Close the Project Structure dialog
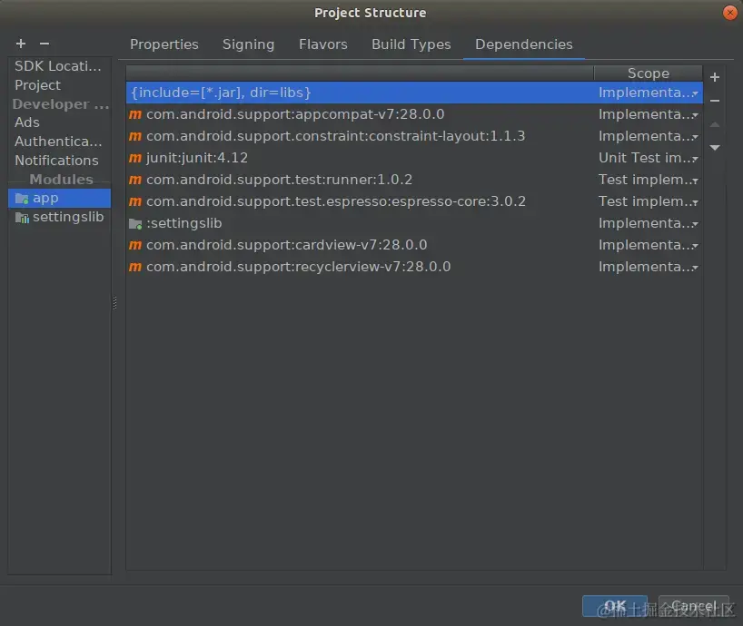Viewport: 743px width, 626px height. tap(729, 13)
